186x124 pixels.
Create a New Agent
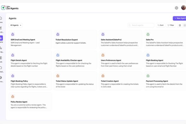pyautogui.click(x=180, y=18)
